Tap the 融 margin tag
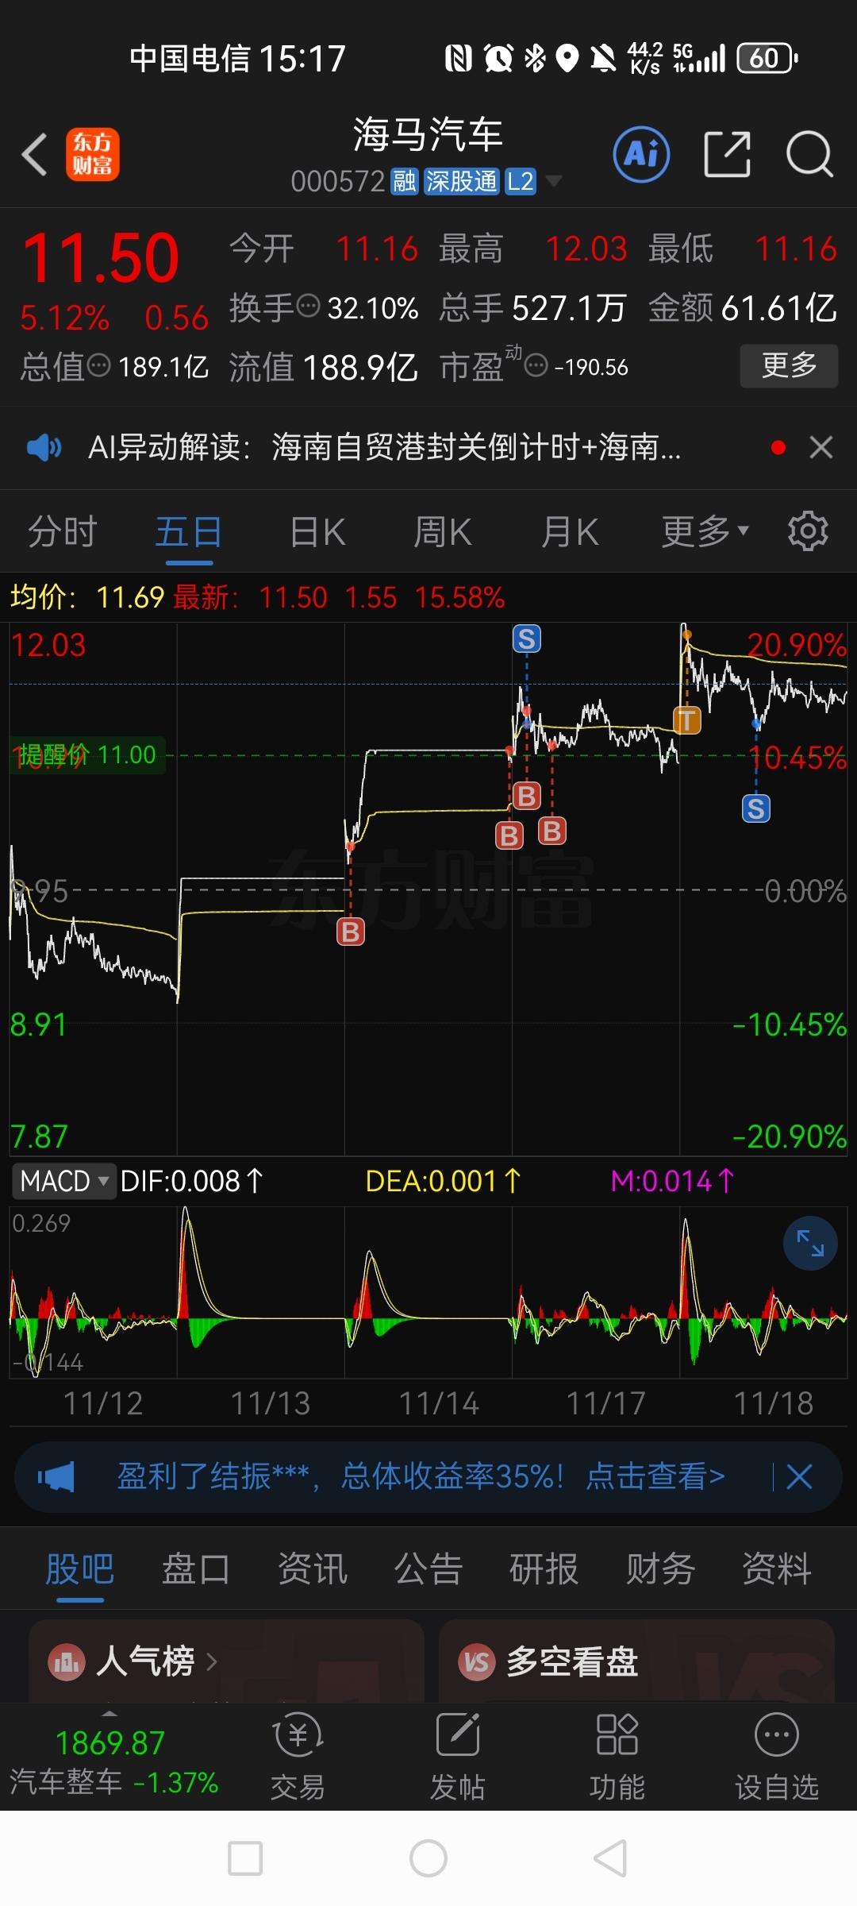 click(405, 182)
